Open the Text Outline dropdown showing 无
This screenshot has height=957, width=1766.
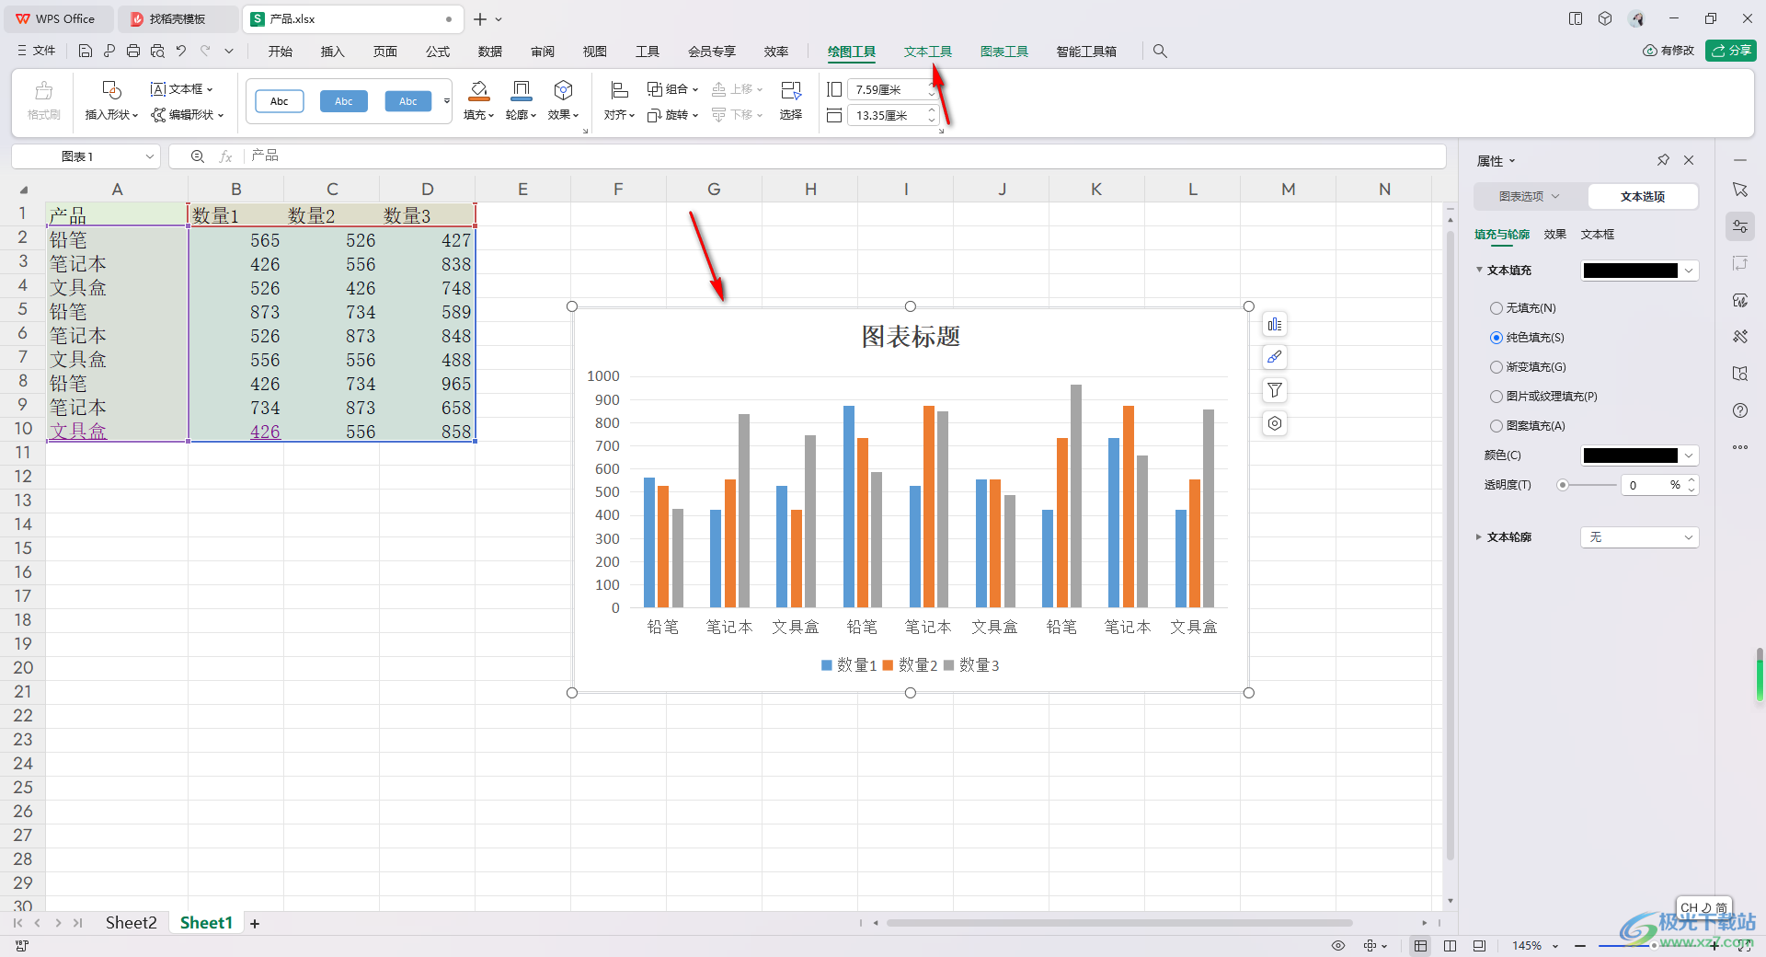pyautogui.click(x=1639, y=537)
